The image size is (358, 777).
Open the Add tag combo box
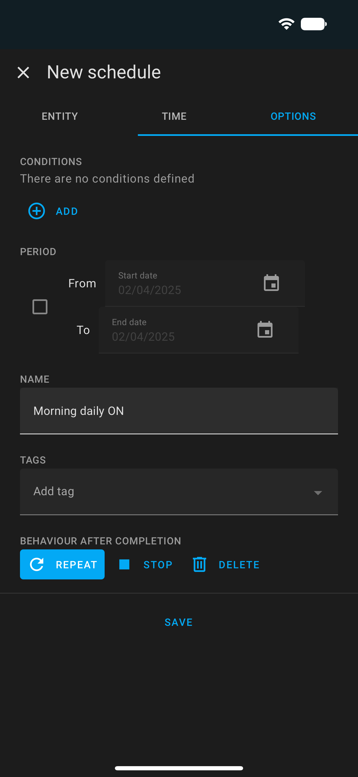coord(179,492)
